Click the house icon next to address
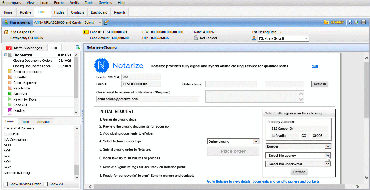Viewport: 370px width, 190px height. (6, 32)
